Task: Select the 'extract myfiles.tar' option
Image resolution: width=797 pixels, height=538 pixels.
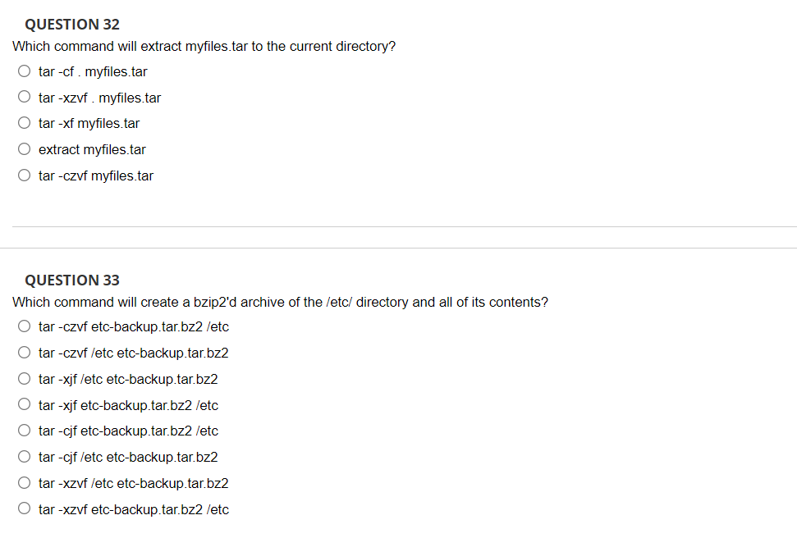Action: coord(24,148)
